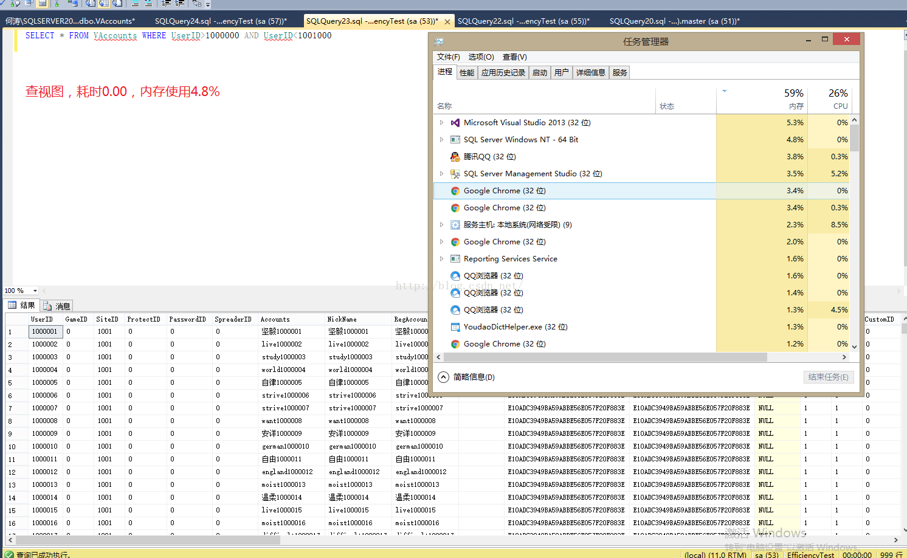The image size is (907, 558).
Task: Click the Chrome icon using 1.2% memory
Action: (455, 344)
